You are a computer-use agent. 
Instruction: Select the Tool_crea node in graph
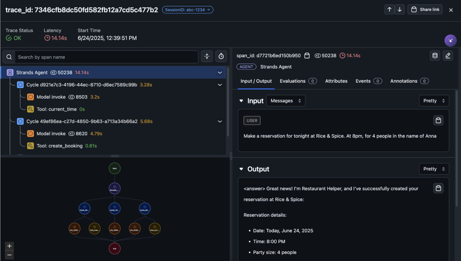(x=95, y=228)
